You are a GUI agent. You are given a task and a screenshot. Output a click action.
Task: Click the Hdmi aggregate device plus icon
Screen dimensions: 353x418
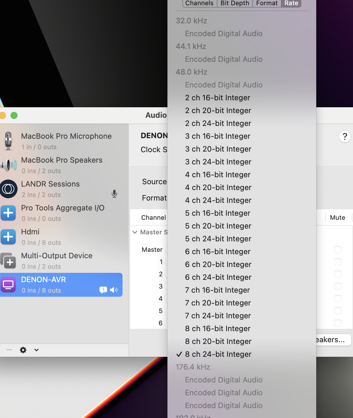pyautogui.click(x=8, y=237)
